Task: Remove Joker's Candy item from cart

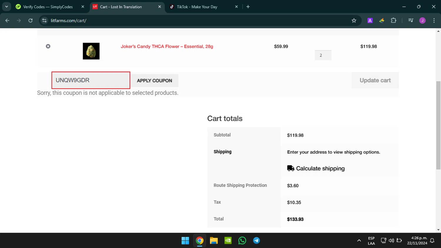Action: (48, 46)
